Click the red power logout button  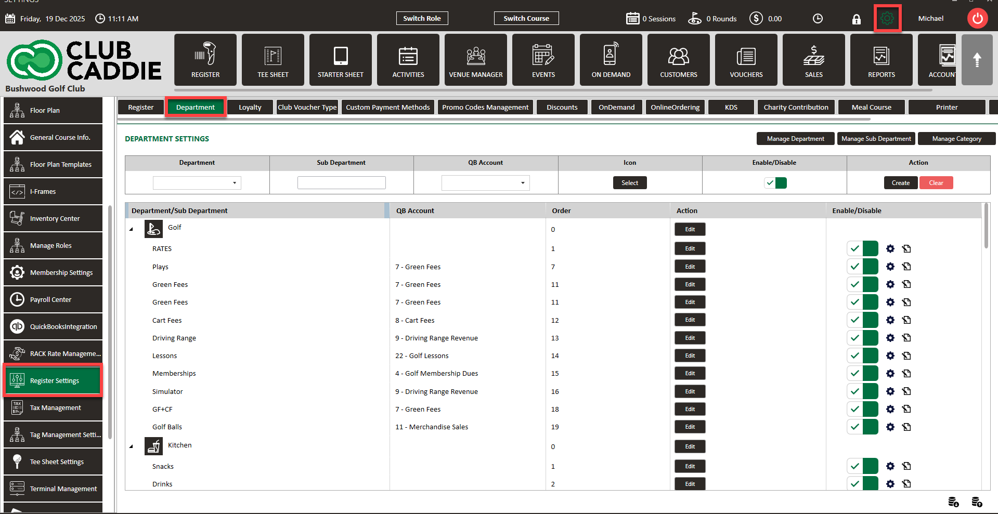click(977, 19)
